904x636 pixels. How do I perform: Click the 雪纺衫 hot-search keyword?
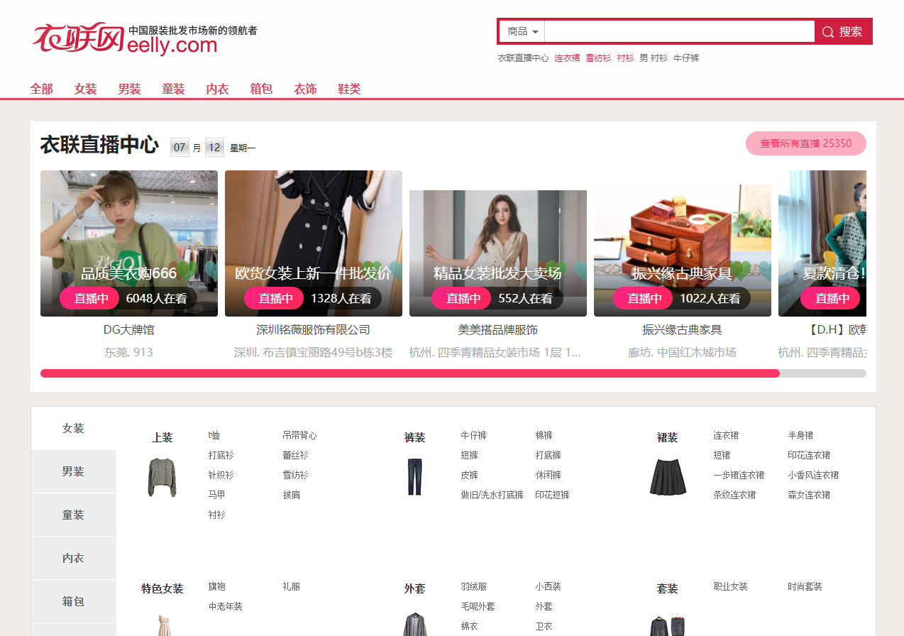click(598, 58)
